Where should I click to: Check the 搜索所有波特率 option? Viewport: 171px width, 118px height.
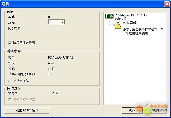coord(10,100)
